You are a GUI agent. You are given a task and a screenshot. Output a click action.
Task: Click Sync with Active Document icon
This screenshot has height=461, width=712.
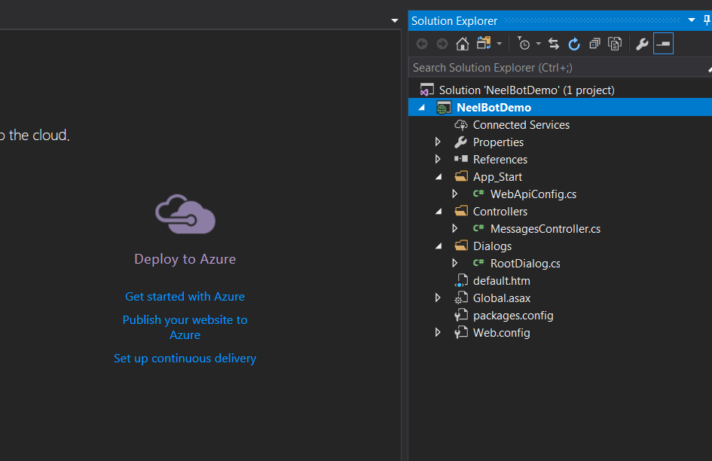[x=554, y=44]
